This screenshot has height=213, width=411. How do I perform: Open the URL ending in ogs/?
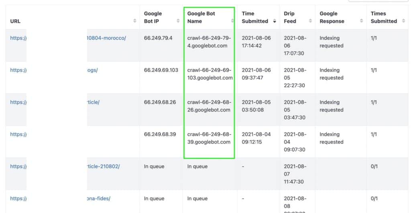(92, 70)
